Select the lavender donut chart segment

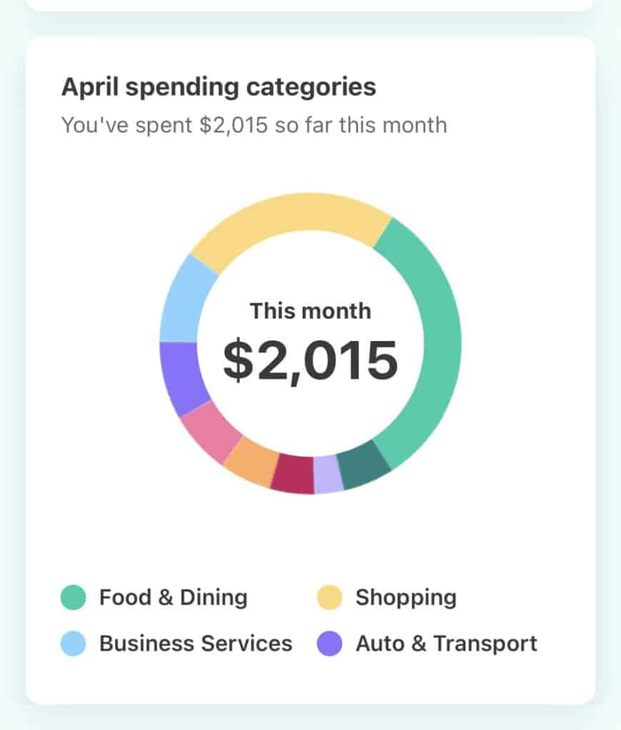[328, 475]
